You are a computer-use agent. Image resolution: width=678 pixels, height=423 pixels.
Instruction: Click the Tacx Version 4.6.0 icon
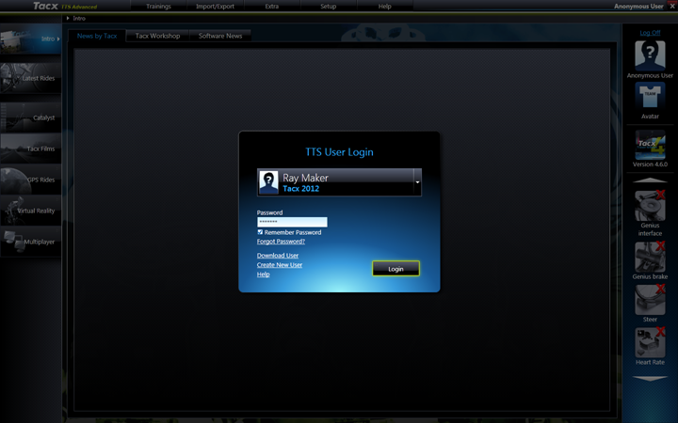650,145
